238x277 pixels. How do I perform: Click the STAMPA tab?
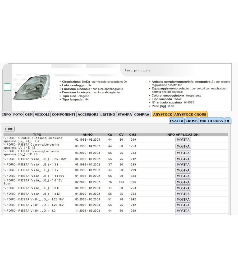click(x=125, y=114)
